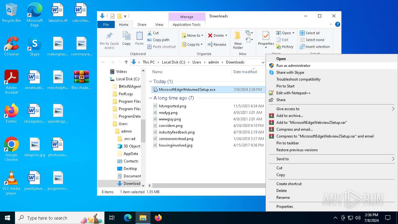Open Google Chrome desktop icon
Screen dimensions: 398x224
(11, 149)
